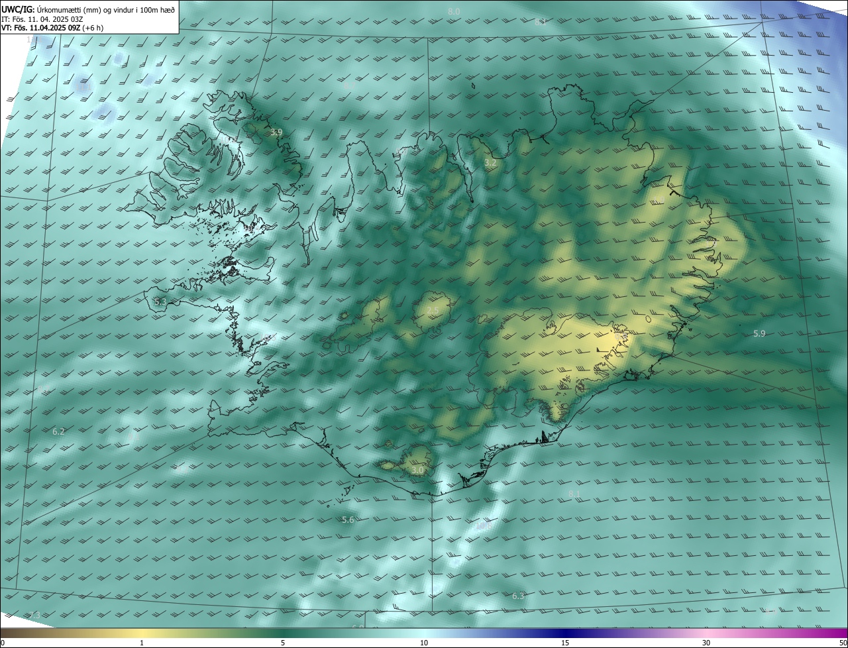Screen dimensions: 848x648
Task: Click the 2.5 value on the central glacier
Action: 433,311
